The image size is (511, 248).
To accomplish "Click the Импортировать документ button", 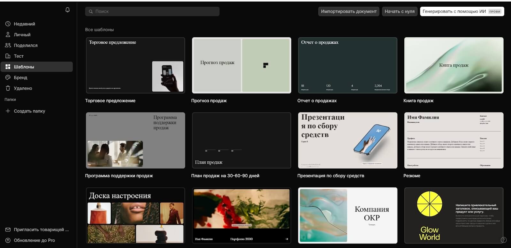I will pos(348,11).
